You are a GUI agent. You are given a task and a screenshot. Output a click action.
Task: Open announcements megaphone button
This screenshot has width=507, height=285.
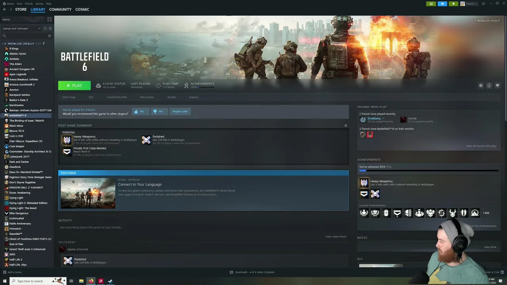442,4
